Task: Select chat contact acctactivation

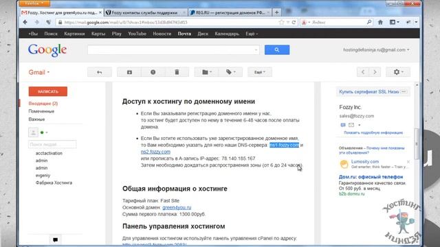Action: 49,153
